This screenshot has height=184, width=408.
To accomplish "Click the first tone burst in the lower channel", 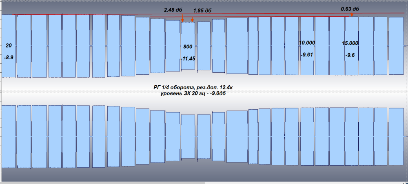I will (9, 136).
